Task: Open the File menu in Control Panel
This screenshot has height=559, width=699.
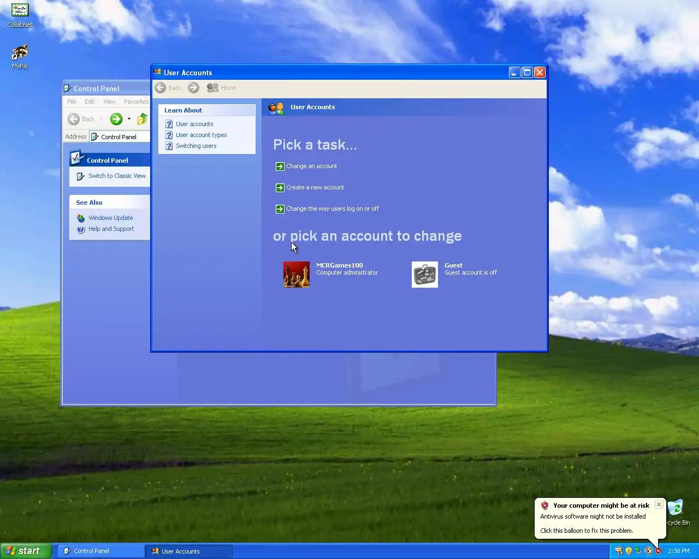Action: click(72, 102)
